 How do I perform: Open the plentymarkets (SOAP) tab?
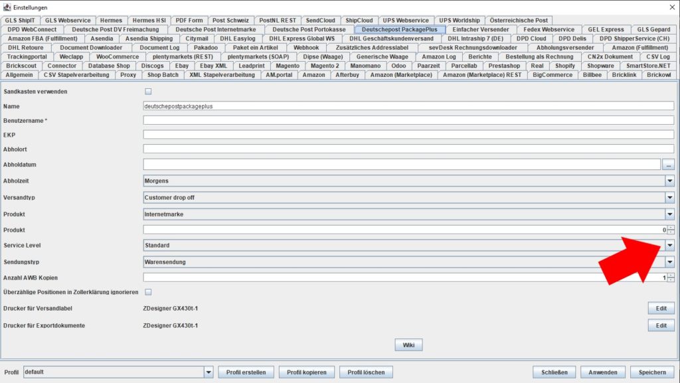(x=258, y=57)
